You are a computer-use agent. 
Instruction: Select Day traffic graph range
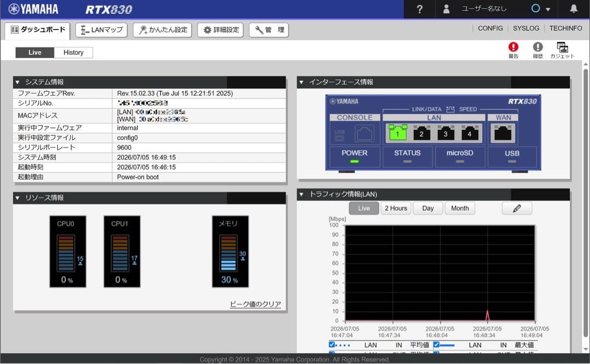click(x=428, y=208)
